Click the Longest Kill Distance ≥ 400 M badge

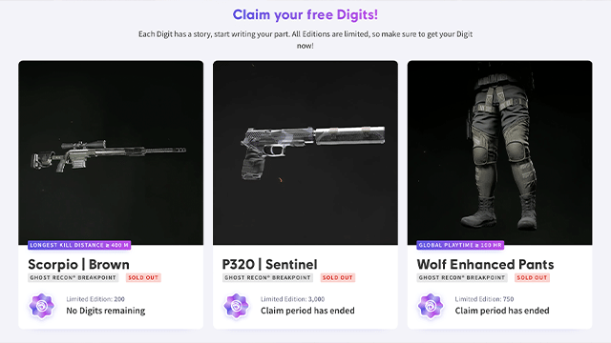[x=79, y=245]
